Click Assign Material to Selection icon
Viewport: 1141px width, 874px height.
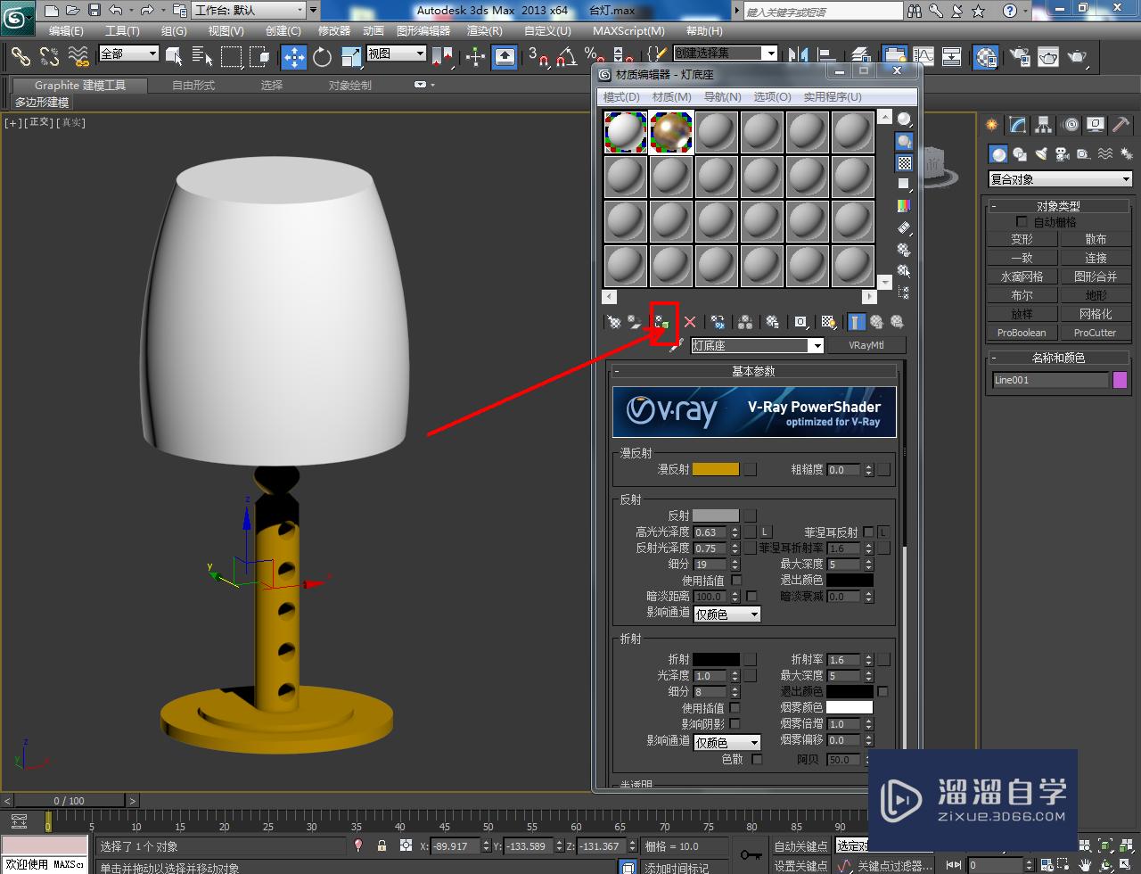pos(661,322)
